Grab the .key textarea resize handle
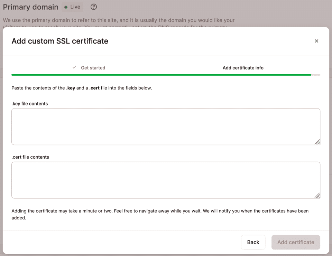This screenshot has width=332, height=256. pos(317,142)
